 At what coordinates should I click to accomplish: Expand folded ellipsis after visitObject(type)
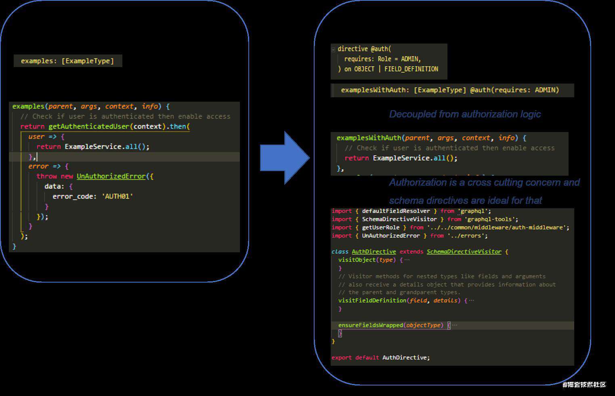pyautogui.click(x=407, y=260)
